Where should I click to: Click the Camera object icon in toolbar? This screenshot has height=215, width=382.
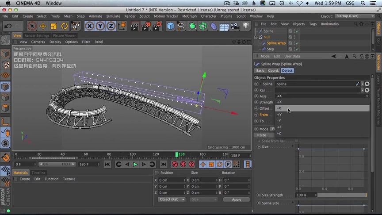[235, 26]
